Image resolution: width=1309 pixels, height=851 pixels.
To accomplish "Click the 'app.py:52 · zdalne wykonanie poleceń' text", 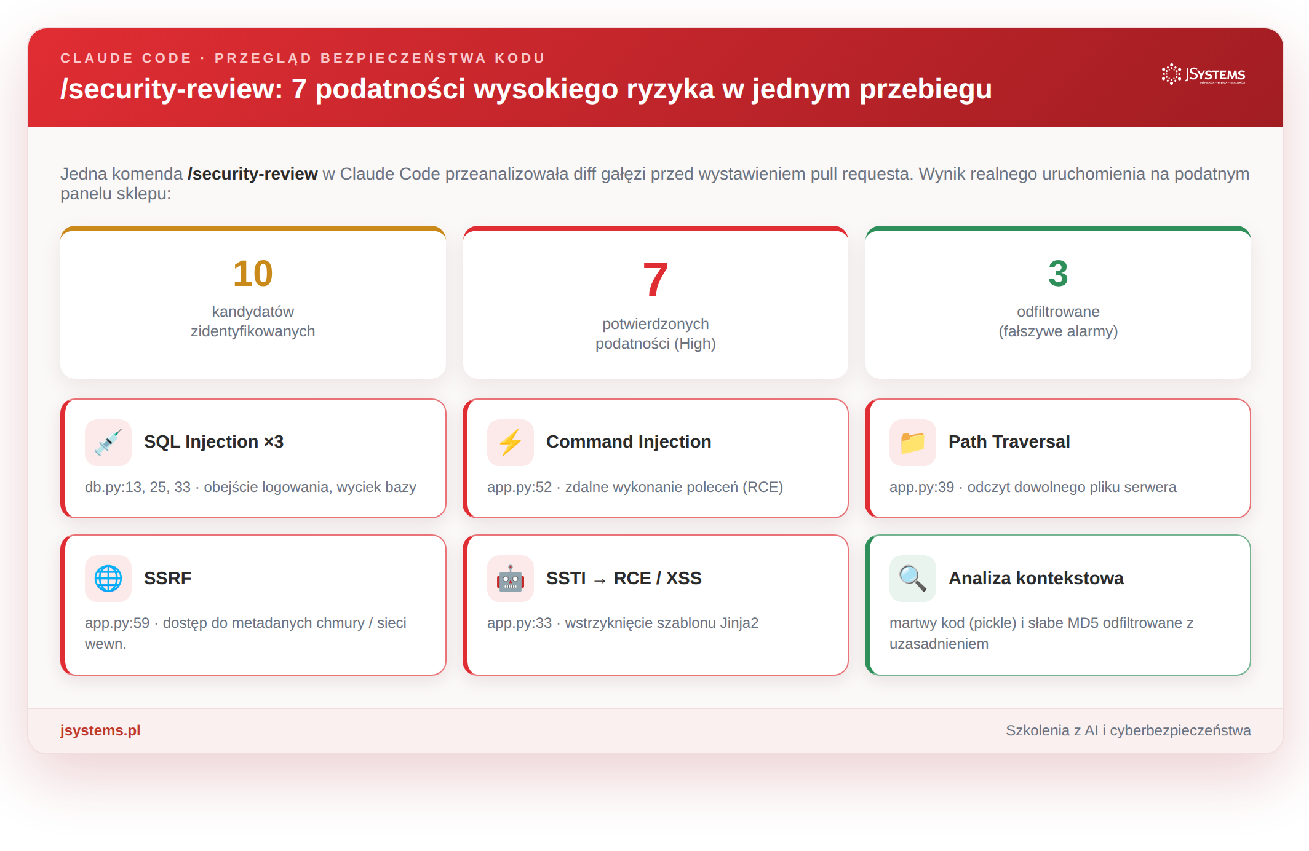I will 635,488.
